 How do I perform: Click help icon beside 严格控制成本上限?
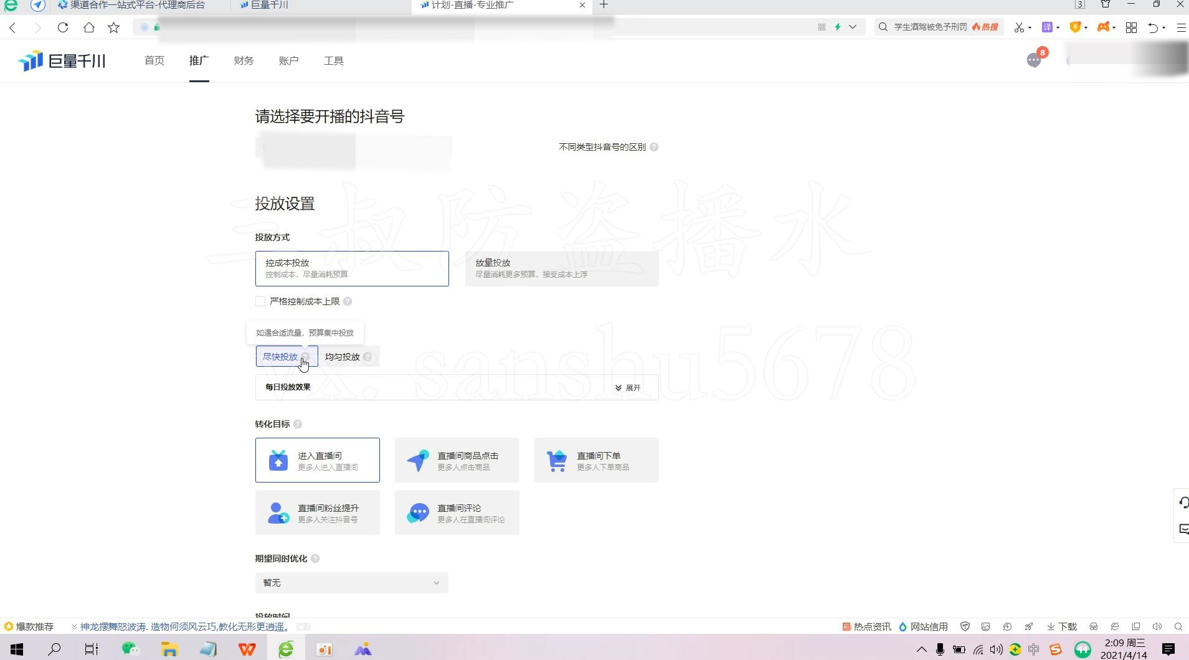tap(348, 302)
